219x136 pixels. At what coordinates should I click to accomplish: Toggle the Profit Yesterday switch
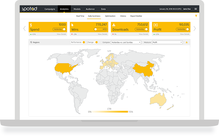point(182,29)
